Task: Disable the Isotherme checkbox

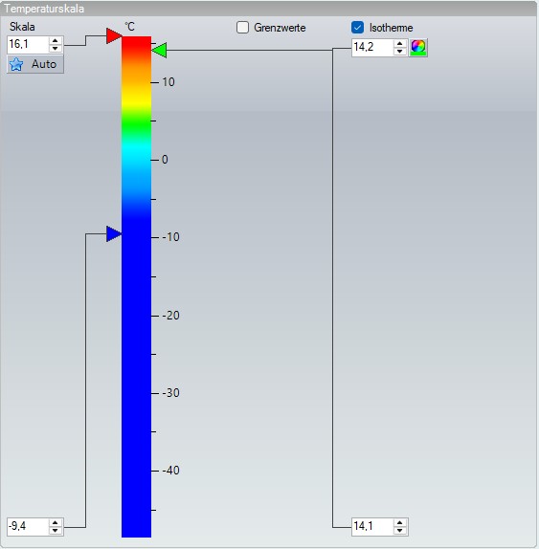Action: coord(357,28)
